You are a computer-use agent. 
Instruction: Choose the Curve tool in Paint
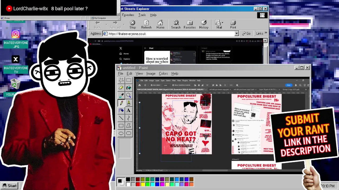pos(129,118)
